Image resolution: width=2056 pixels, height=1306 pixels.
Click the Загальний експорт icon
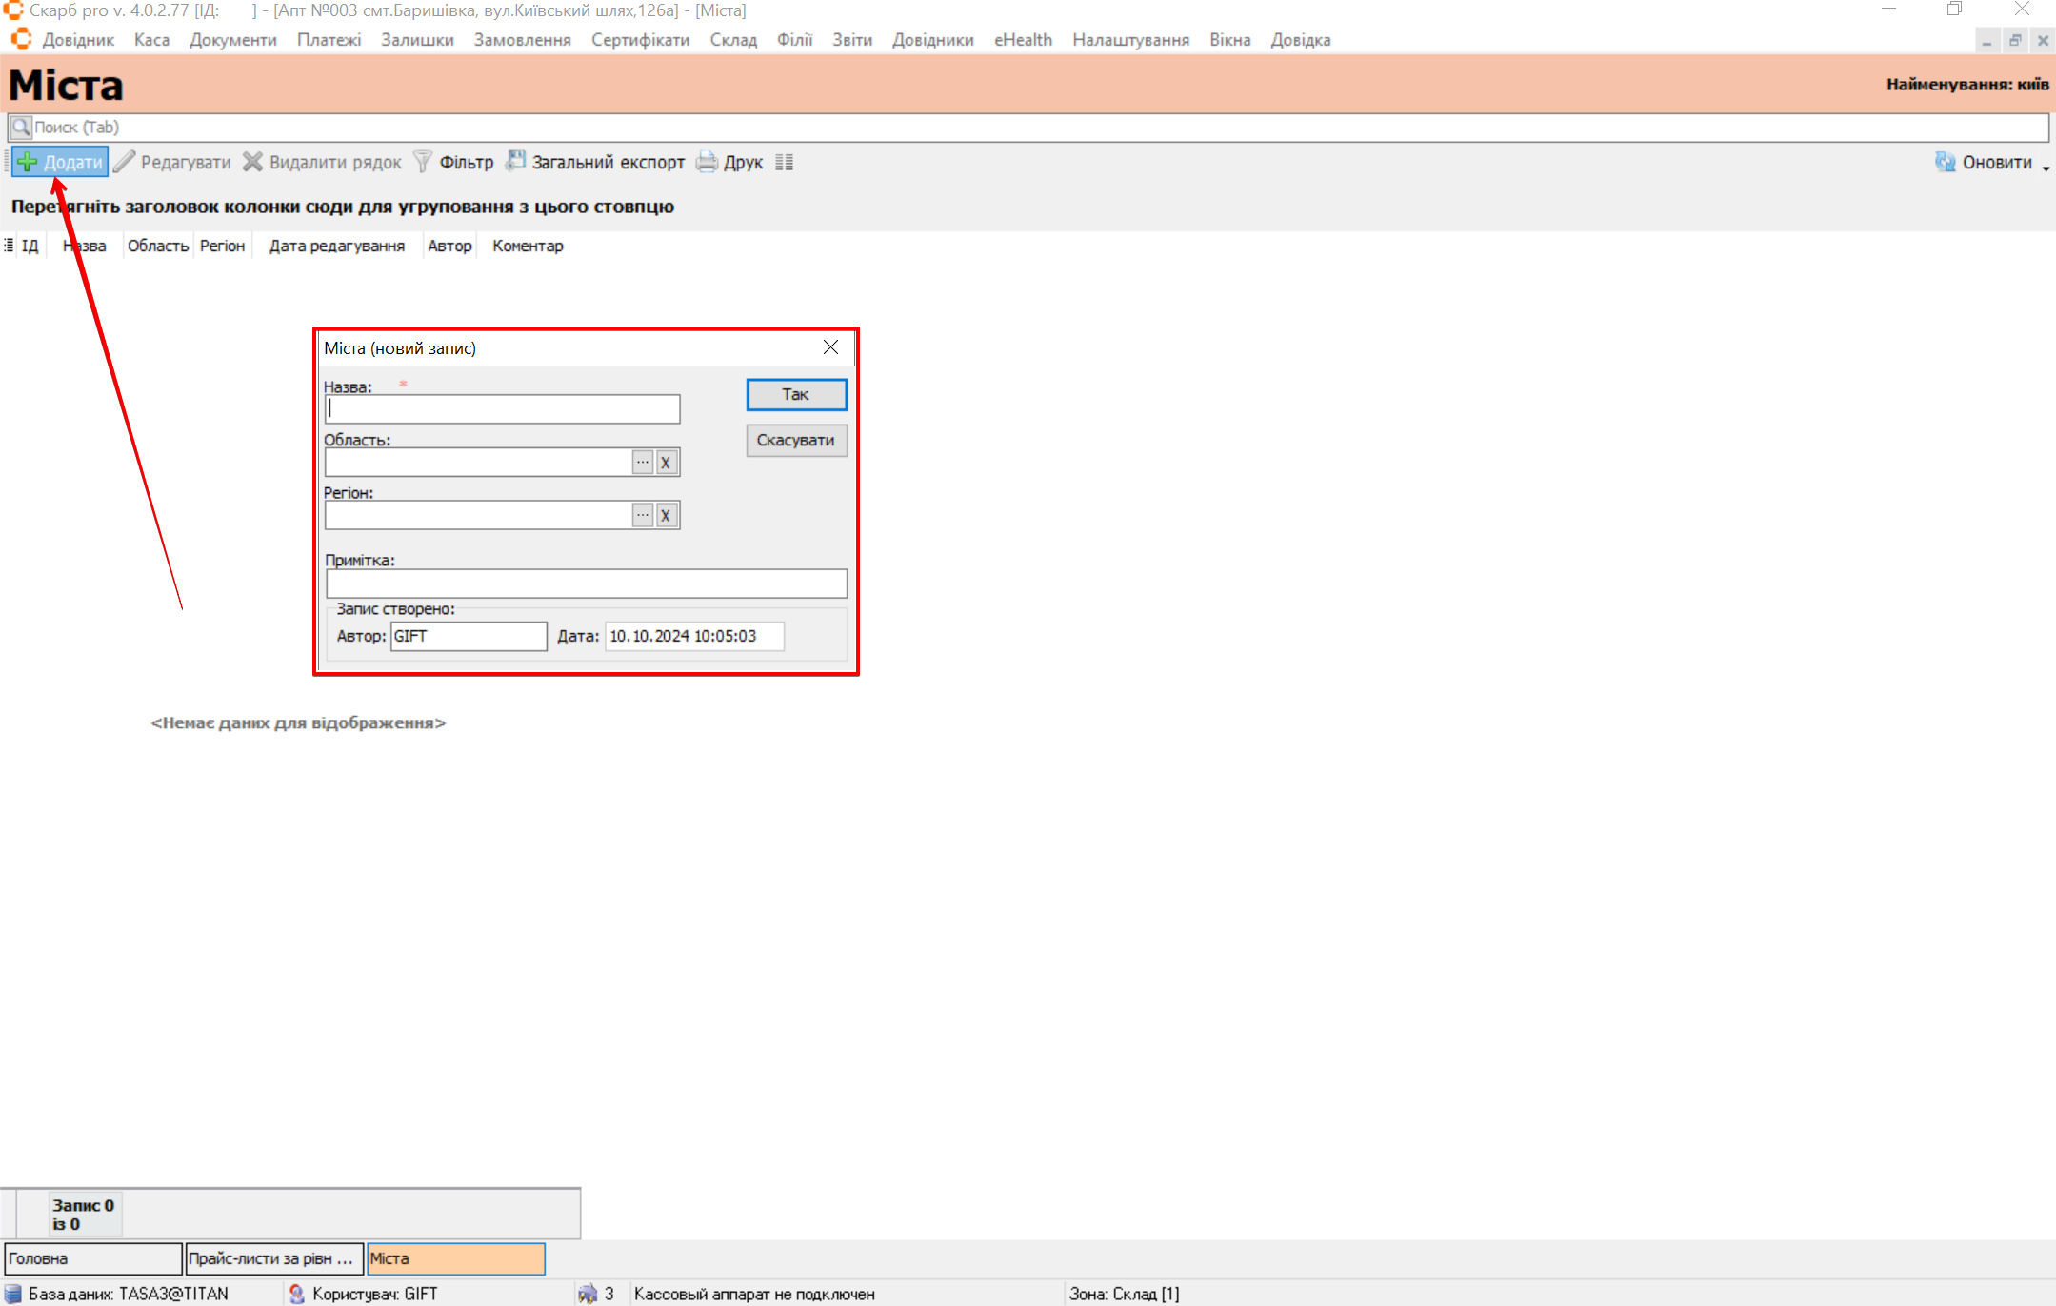coord(515,161)
